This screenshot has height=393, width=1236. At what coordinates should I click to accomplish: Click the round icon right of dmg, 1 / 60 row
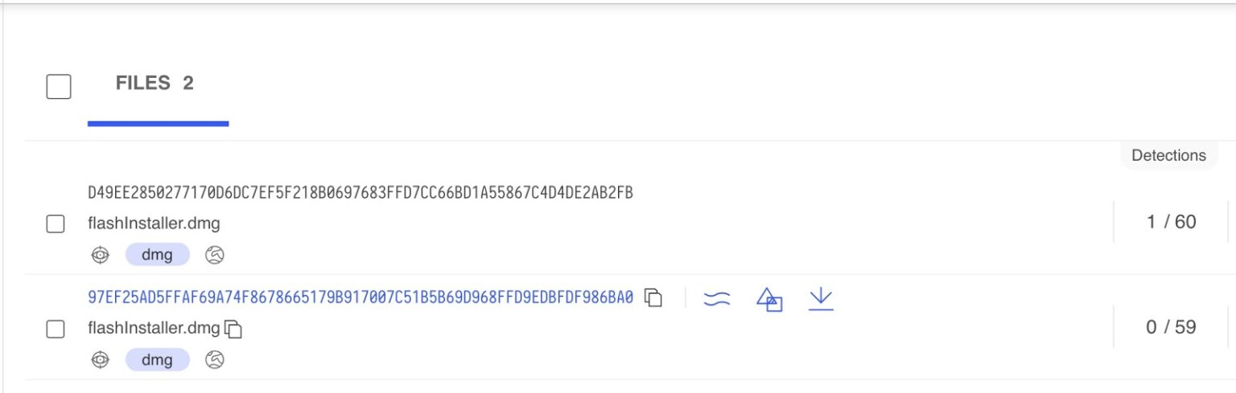(214, 255)
